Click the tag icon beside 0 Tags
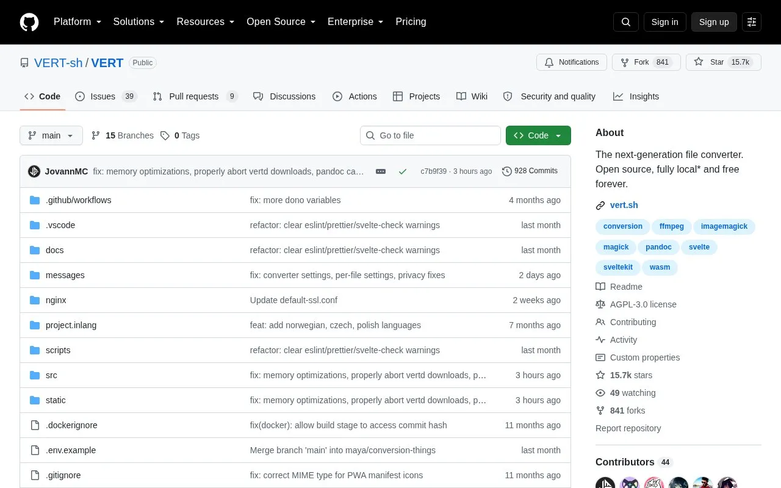Viewport: 781px width, 488px height. (165, 135)
